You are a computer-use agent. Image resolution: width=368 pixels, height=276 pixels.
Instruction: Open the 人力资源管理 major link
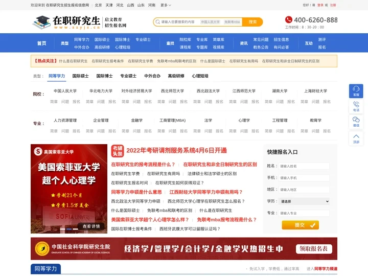click(x=65, y=121)
